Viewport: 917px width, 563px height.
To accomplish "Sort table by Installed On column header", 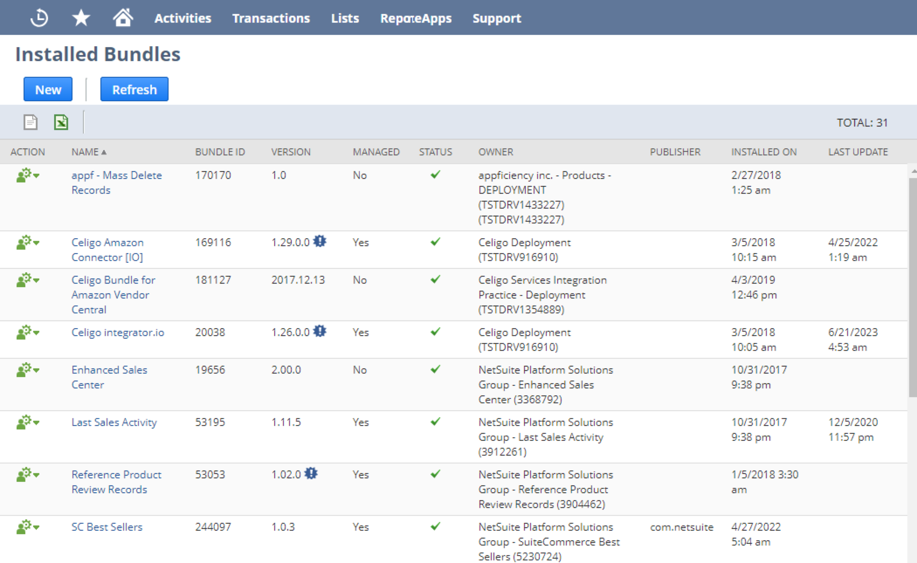I will pos(764,152).
